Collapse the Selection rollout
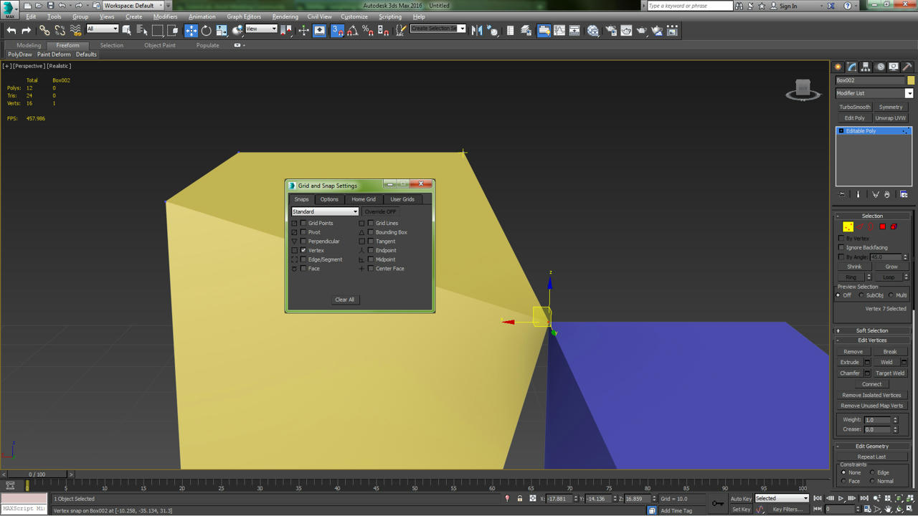The width and height of the screenshot is (918, 516). click(x=872, y=216)
